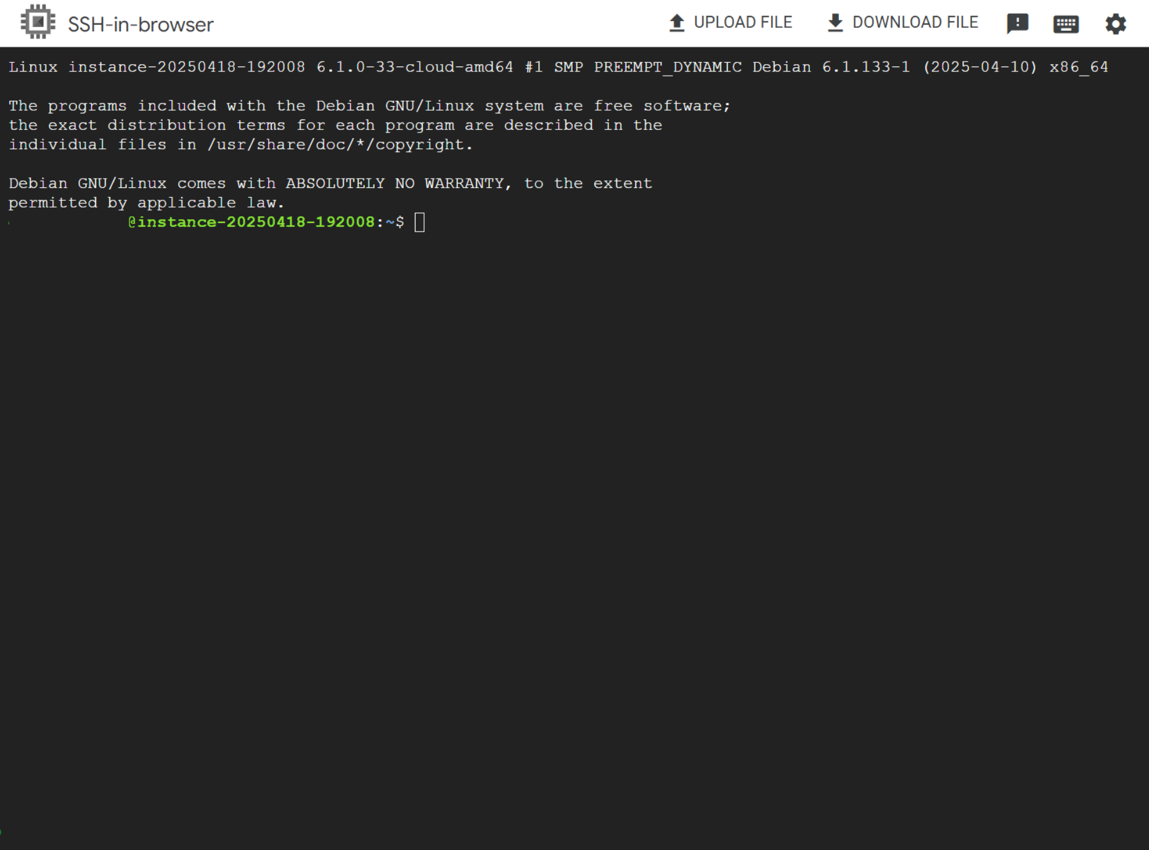1149x850 pixels.
Task: Click the 'exact distribution terms' phrase
Action: pos(166,125)
